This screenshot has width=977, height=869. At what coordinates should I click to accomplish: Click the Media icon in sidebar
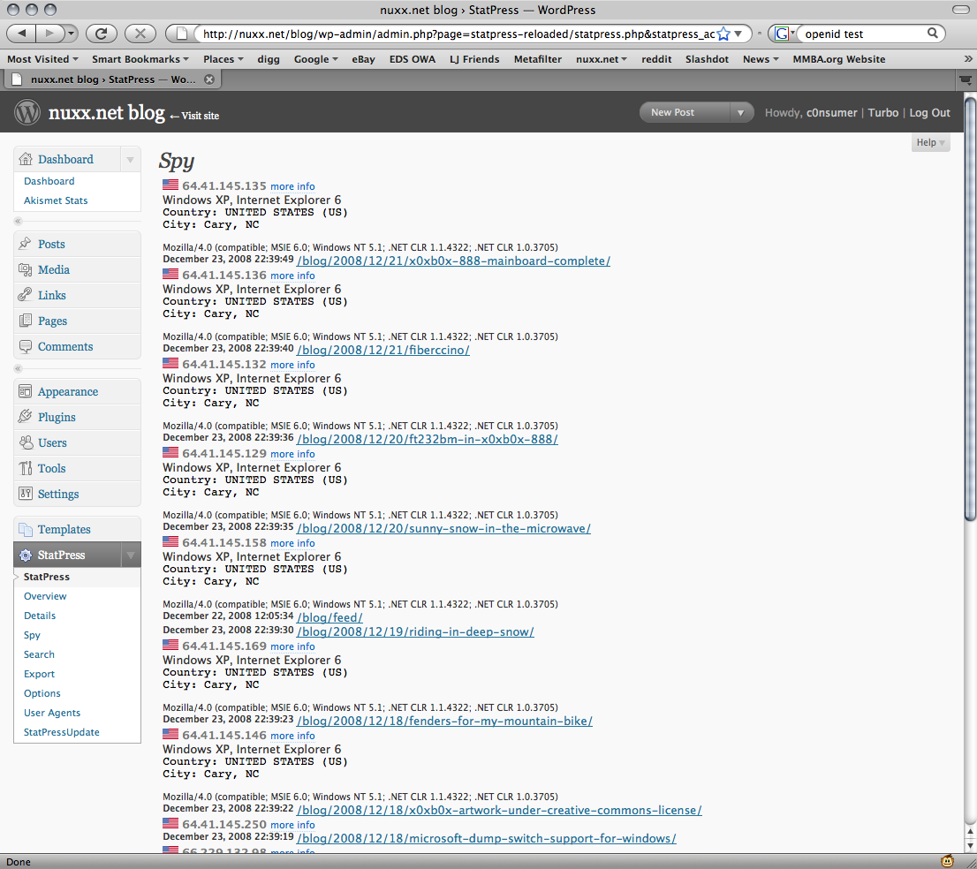[25, 269]
